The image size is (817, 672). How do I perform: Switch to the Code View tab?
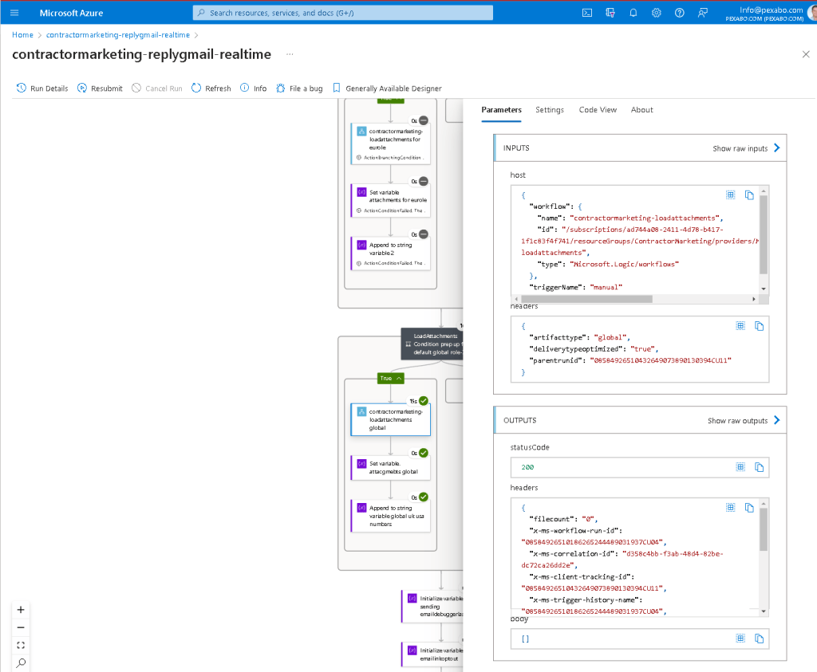tap(598, 110)
